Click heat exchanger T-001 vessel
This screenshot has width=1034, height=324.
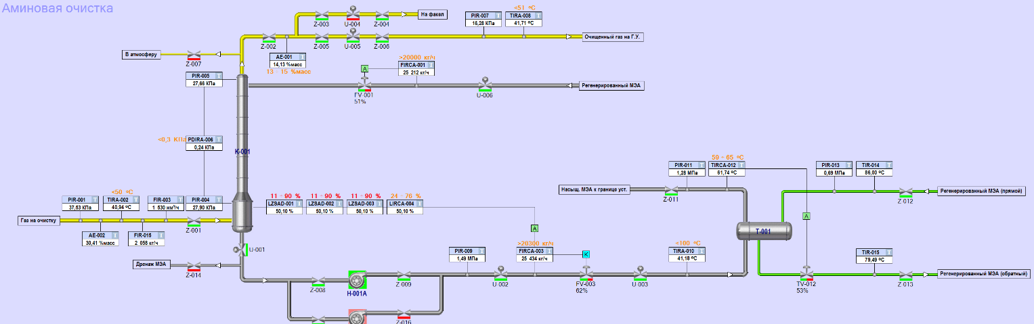pos(764,231)
